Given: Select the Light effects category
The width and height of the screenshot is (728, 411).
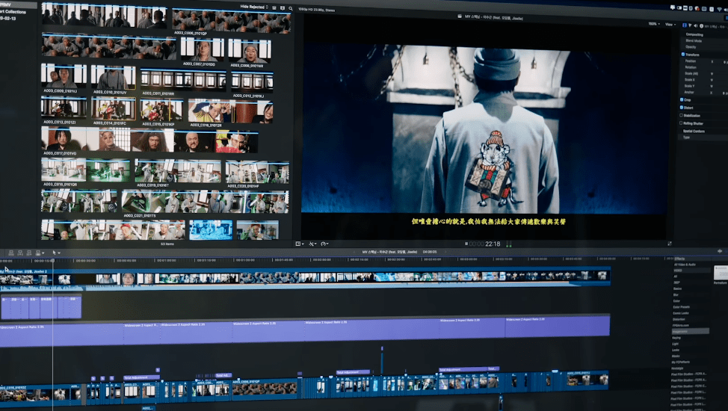Looking at the screenshot, I should coord(675,344).
